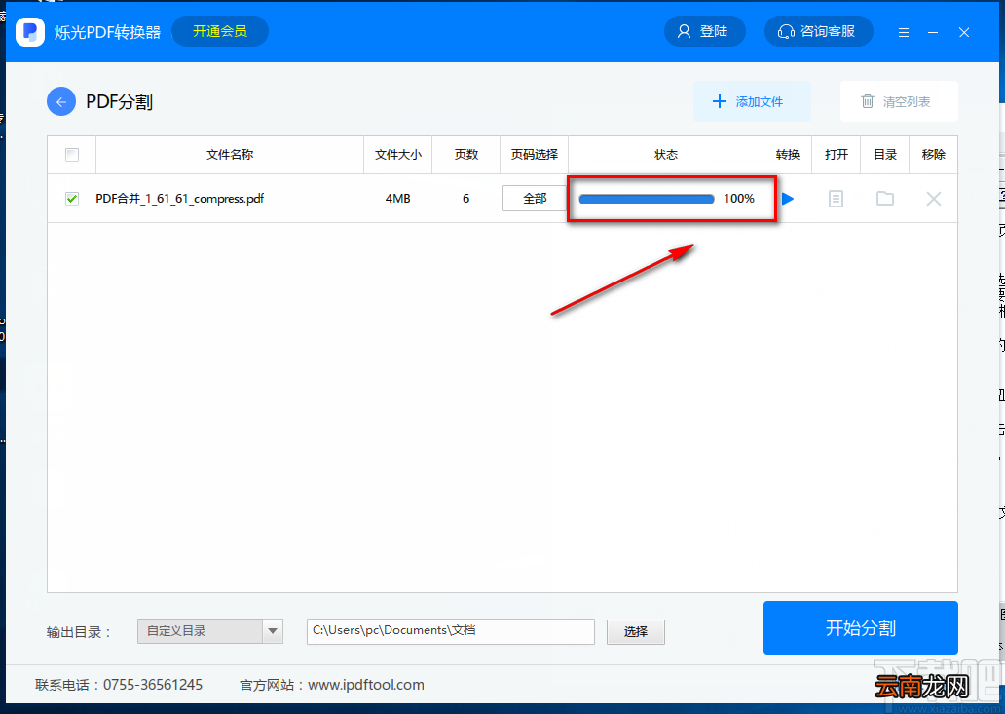Toggle the select-all header checkbox
Viewport: 1005px width, 714px height.
72,155
